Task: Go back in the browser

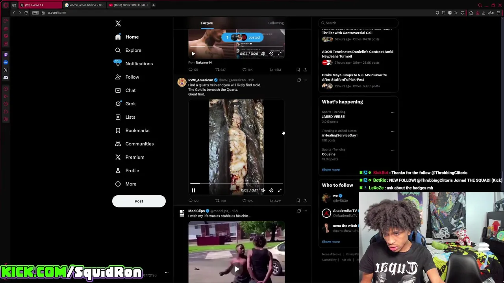Action: point(14,13)
